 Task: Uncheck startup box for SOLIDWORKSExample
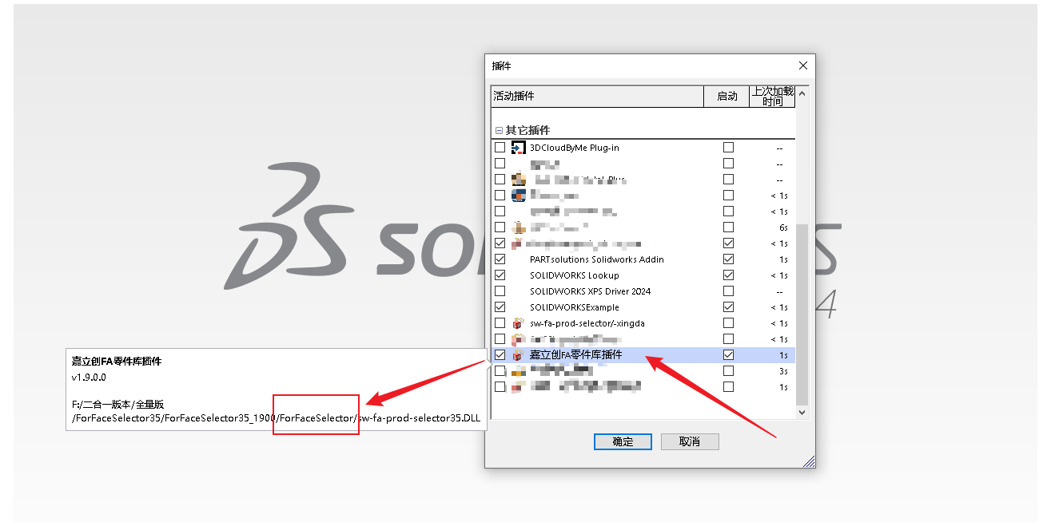(x=728, y=307)
